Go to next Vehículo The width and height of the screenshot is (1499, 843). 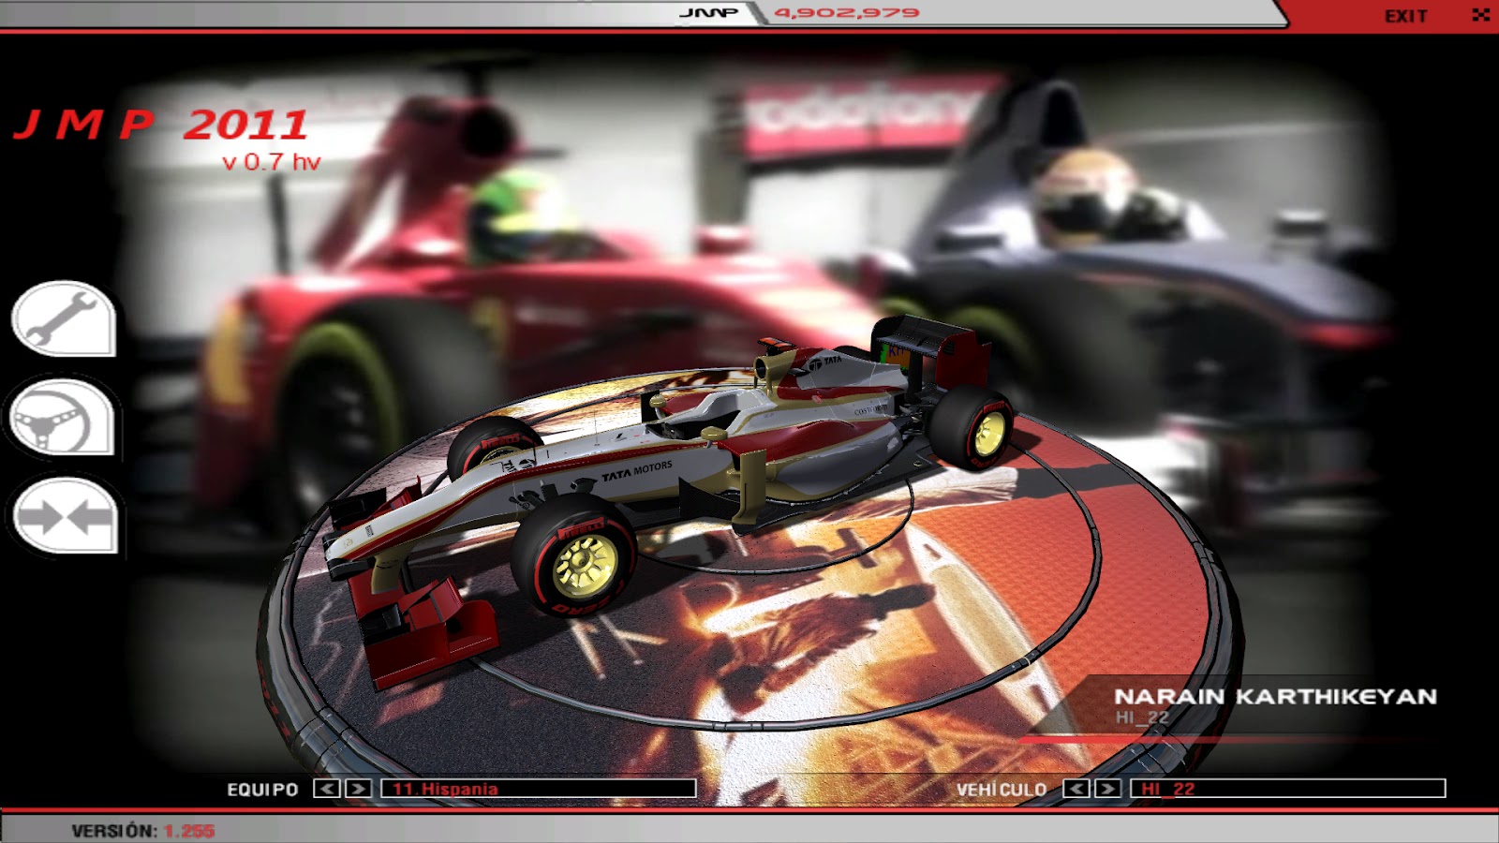click(x=1107, y=789)
